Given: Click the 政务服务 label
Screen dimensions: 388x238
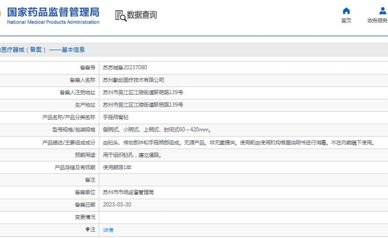Looking at the screenshot, I should [x=377, y=21].
